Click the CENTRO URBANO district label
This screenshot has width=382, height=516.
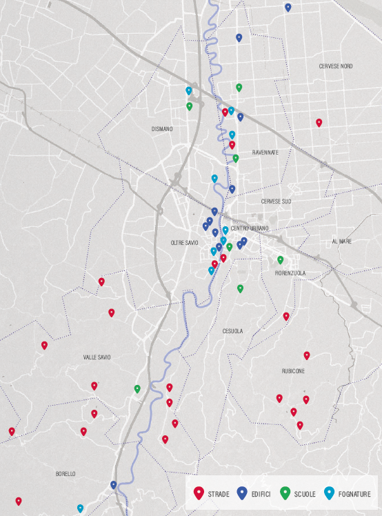250,228
